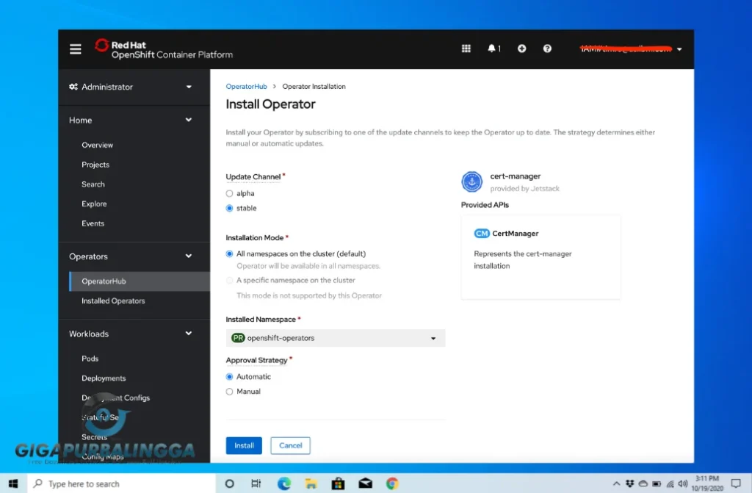
Task: Open the notifications bell
Action: coord(493,48)
